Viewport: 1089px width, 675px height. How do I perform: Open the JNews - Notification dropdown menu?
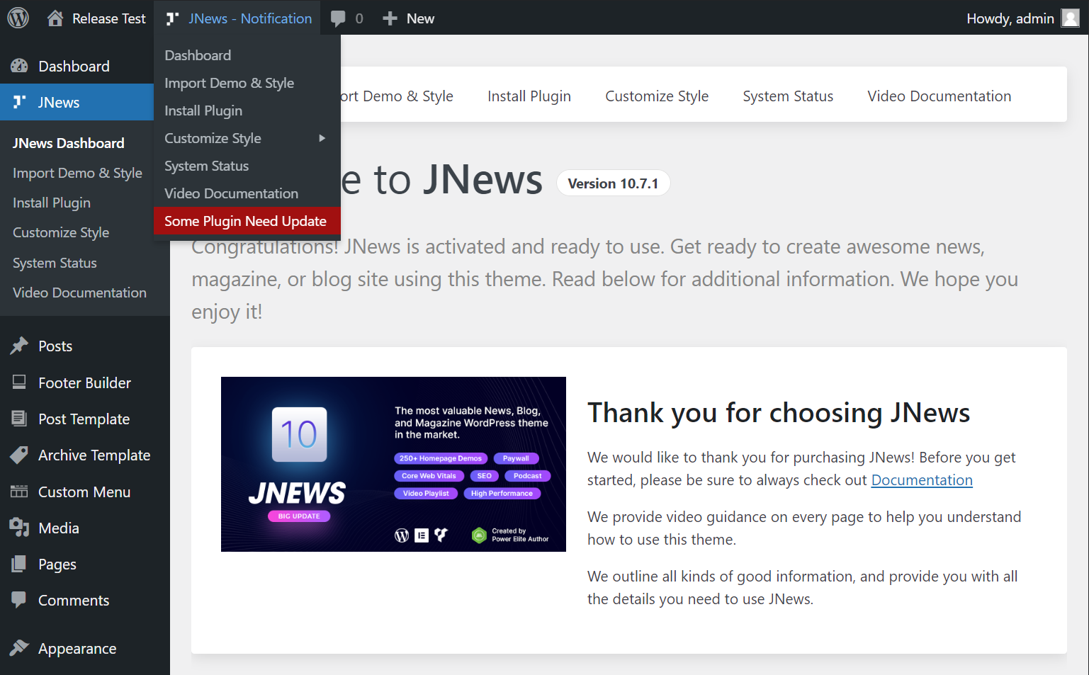(240, 18)
